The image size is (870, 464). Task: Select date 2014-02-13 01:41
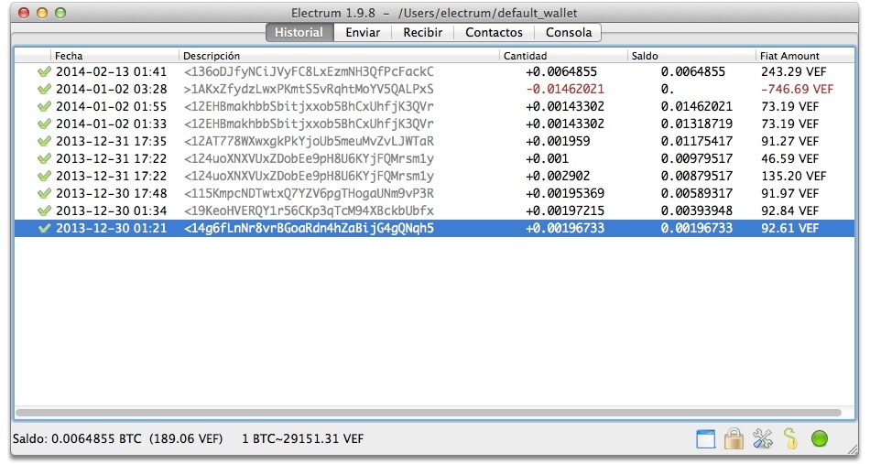(x=111, y=71)
